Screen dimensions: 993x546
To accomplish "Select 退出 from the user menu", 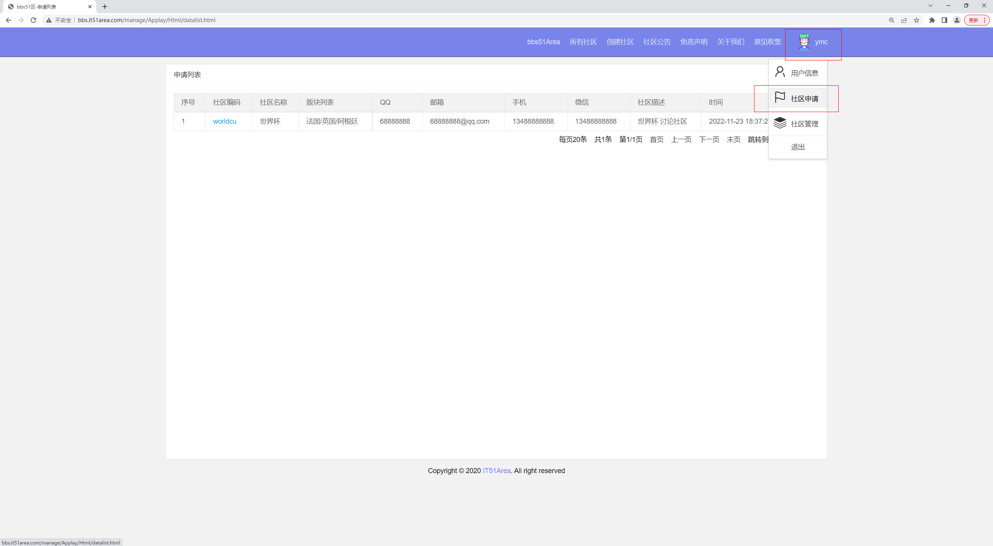I will 798,147.
